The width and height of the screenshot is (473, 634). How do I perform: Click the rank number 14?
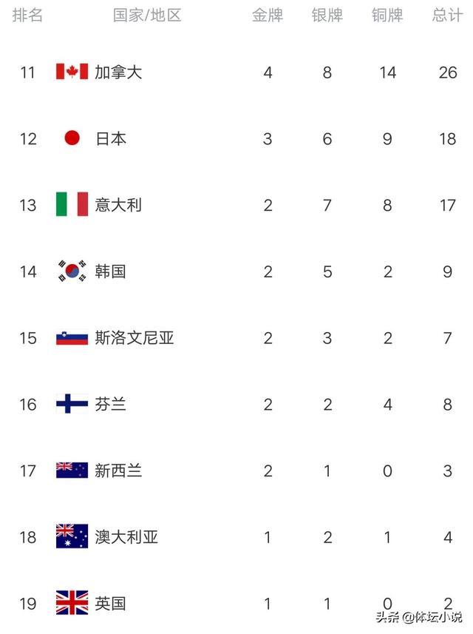tap(28, 272)
